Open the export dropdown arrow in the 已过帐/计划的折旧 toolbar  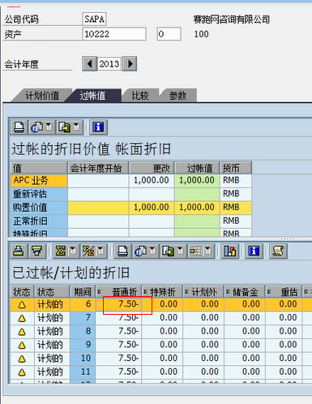point(180,251)
